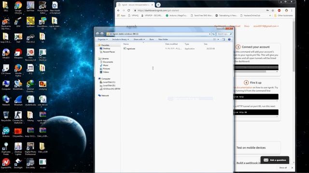Open the ICQ desktop shortcut

pos(30,69)
